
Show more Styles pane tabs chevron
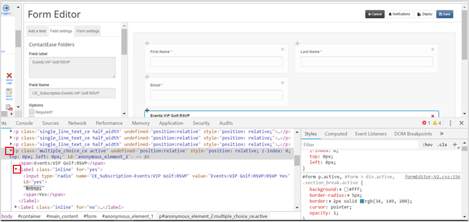click(x=442, y=134)
